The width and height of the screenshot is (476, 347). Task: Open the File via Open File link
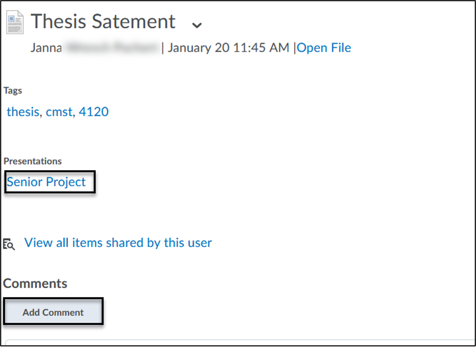(x=324, y=48)
